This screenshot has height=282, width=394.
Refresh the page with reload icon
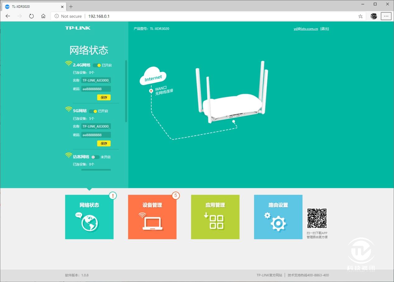tap(31, 16)
